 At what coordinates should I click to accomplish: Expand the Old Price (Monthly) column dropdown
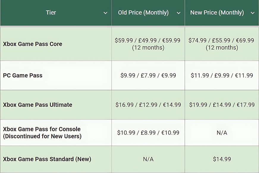pyautogui.click(x=178, y=13)
